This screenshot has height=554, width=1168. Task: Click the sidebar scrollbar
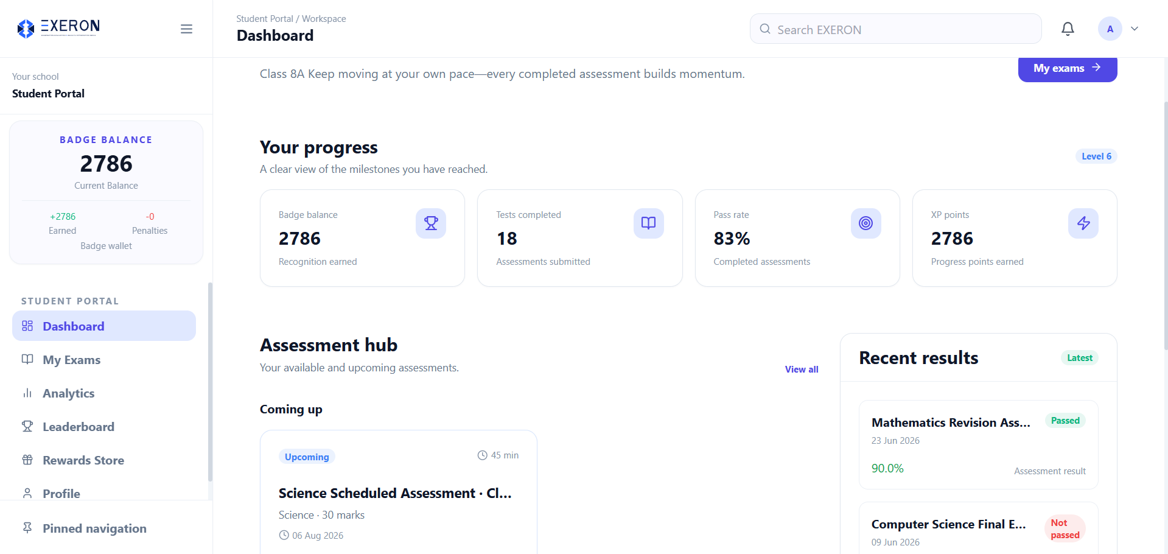point(210,382)
